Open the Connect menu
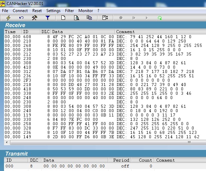This screenshot has width=206, height=171. pos(20,11)
